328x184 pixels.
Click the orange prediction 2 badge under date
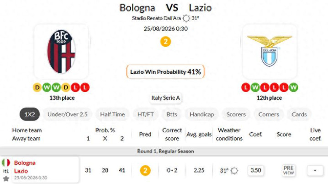(x=165, y=42)
